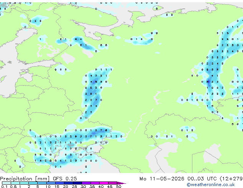Select the 1–2 mm legend color swatch
The width and height of the screenshot is (243, 188).
click(24, 183)
